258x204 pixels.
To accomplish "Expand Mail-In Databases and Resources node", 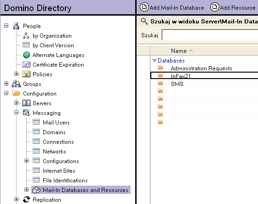I will [26, 190].
